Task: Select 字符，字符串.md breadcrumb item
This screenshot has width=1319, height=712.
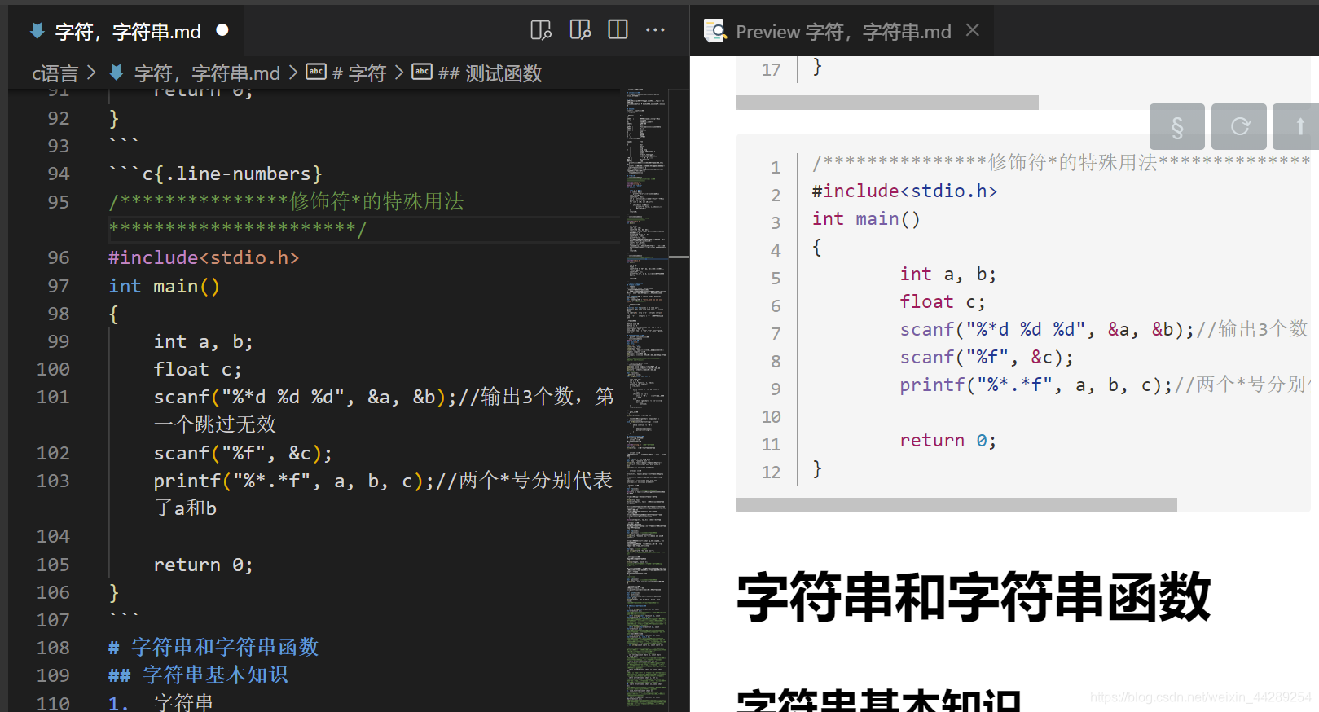Action: (207, 73)
